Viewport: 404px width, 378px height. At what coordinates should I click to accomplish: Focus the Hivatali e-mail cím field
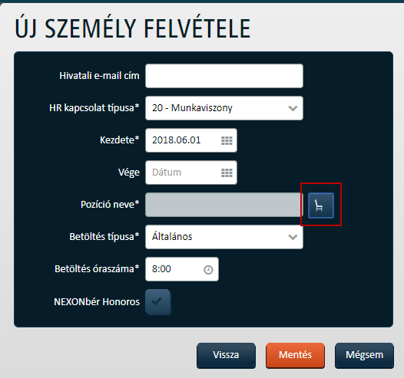224,76
